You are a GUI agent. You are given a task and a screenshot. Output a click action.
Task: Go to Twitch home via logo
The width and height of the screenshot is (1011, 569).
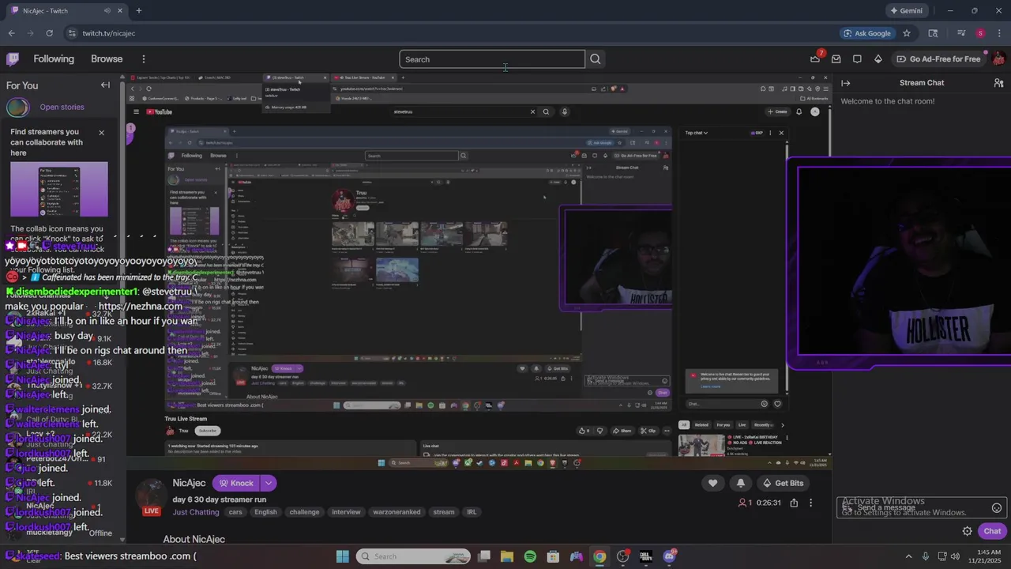coord(13,58)
